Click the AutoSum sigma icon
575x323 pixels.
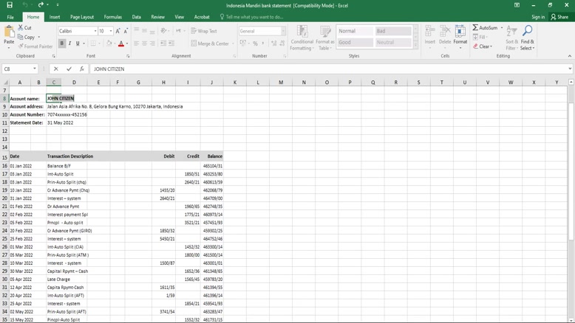[x=475, y=28]
